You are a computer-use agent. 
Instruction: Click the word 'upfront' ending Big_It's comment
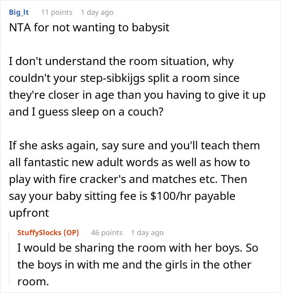coord(29,213)
